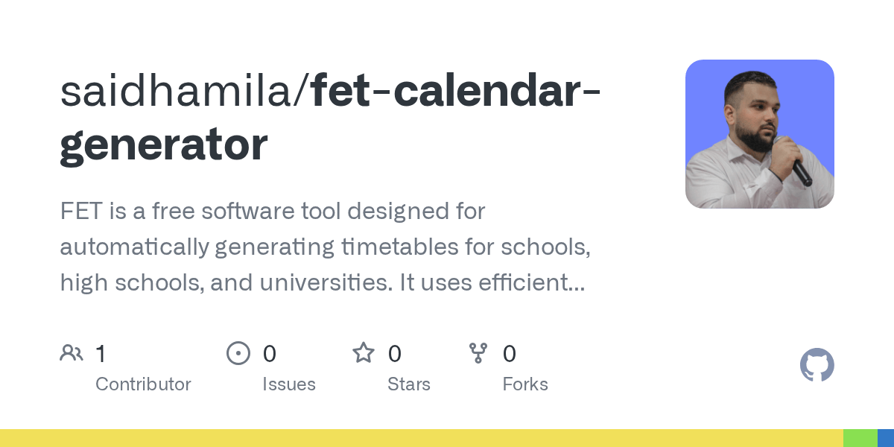Click the GitHub Octocat logo

[x=817, y=366]
